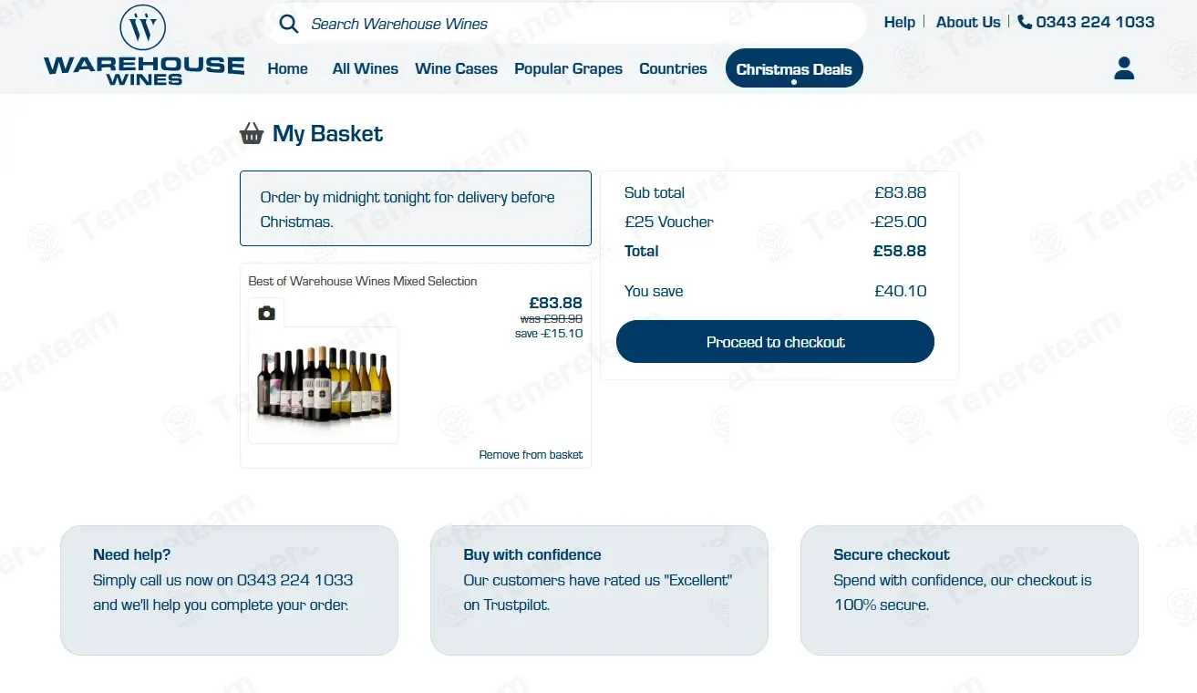Type in the Search Warehouse Wines field
Screen dimensions: 1197x693
point(574,24)
